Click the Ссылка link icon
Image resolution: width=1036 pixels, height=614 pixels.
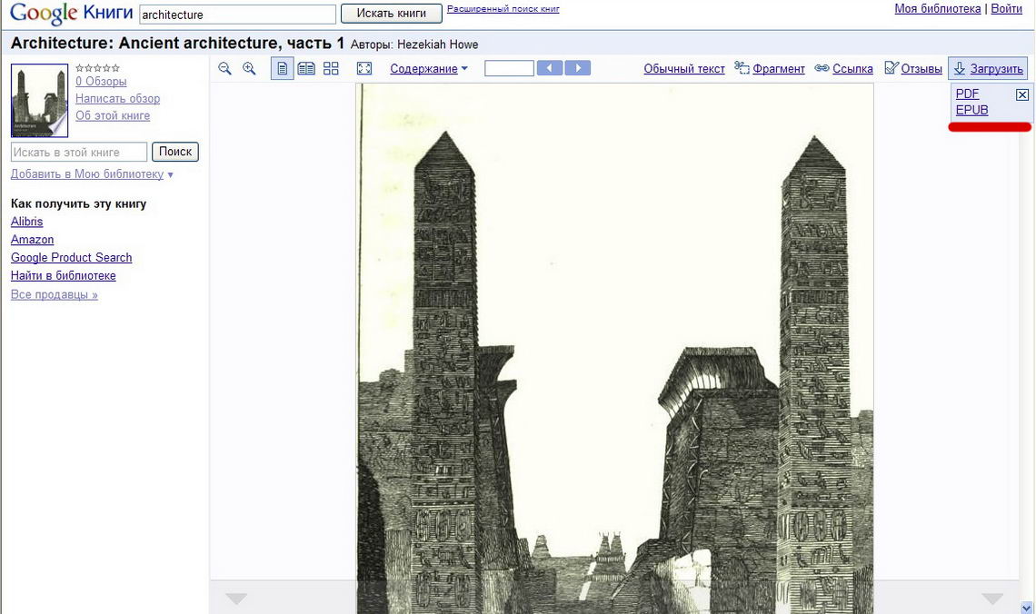tap(843, 68)
